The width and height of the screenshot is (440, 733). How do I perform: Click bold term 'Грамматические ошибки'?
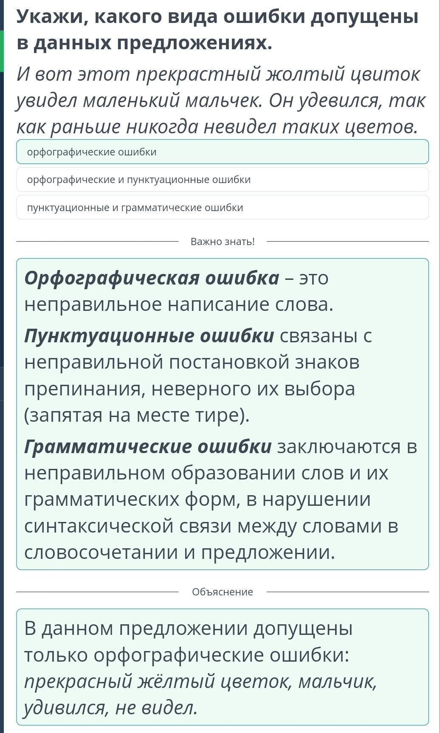point(148,447)
